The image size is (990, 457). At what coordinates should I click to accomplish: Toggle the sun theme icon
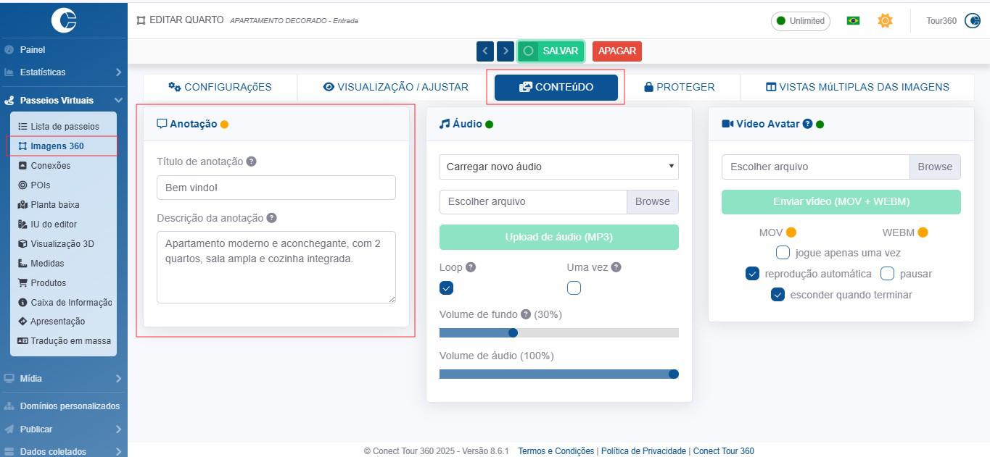885,21
